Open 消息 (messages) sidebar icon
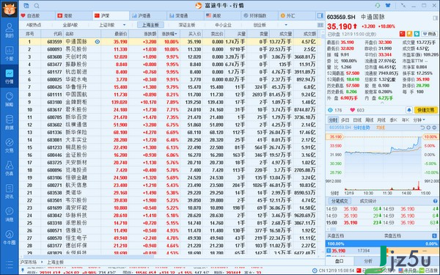440x275 pixels. click(x=10, y=214)
